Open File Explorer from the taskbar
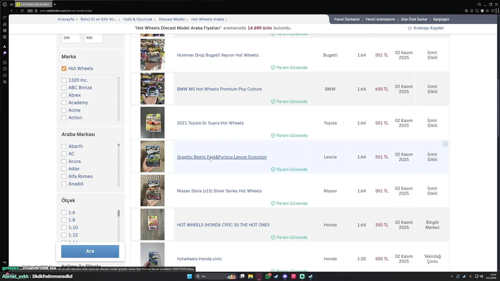The width and height of the screenshot is (500, 281). [x=250, y=276]
